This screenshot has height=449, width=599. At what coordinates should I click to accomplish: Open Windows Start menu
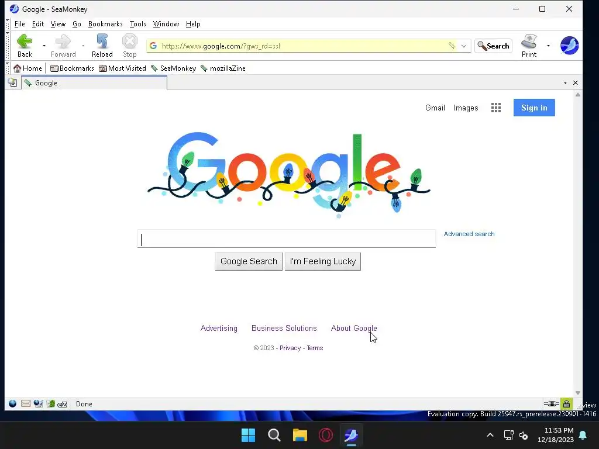tap(248, 435)
